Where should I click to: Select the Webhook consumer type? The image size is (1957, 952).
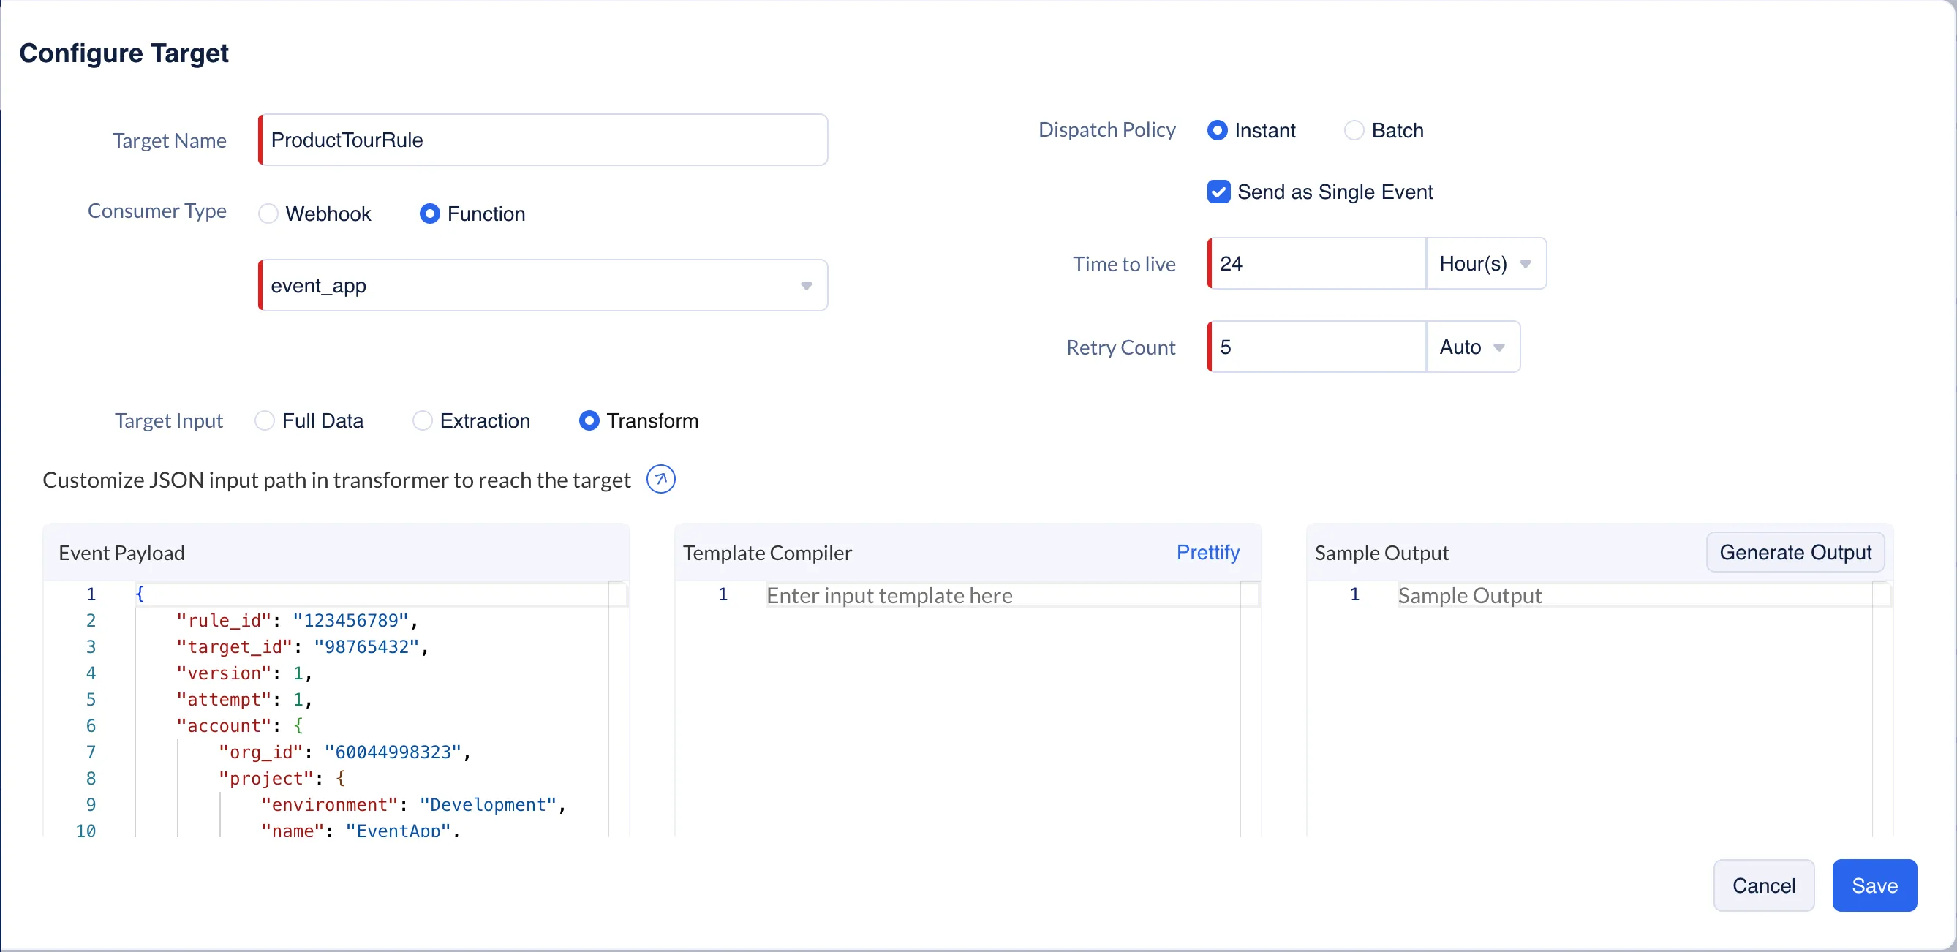(x=268, y=214)
